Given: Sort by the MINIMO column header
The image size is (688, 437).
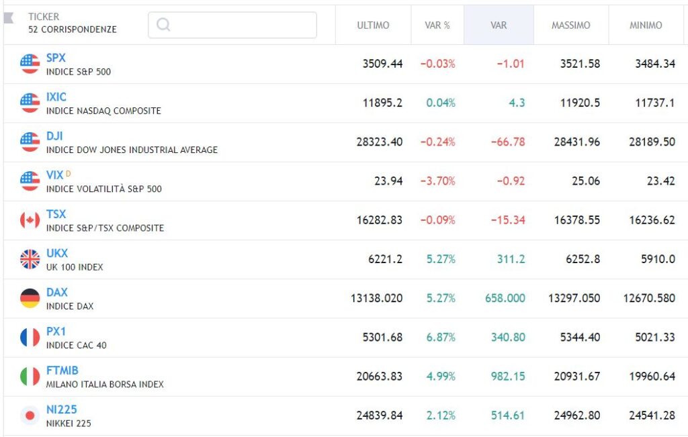Looking at the screenshot, I should point(646,25).
